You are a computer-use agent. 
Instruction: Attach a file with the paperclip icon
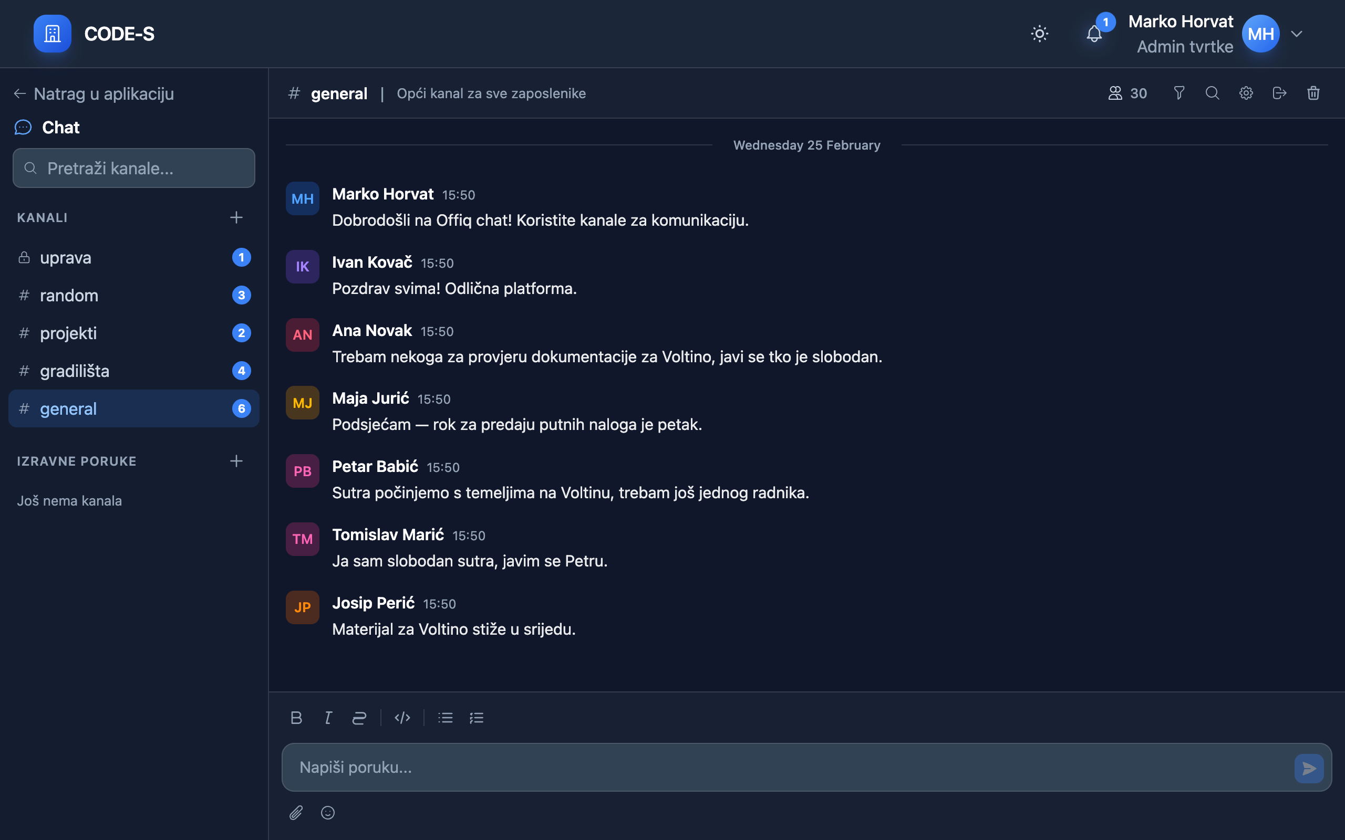coord(296,813)
